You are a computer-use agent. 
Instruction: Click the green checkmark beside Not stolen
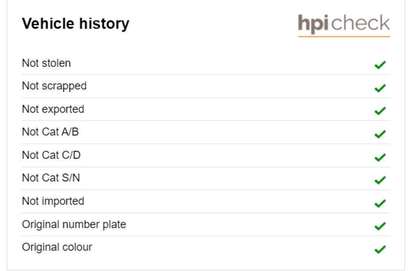pos(380,65)
